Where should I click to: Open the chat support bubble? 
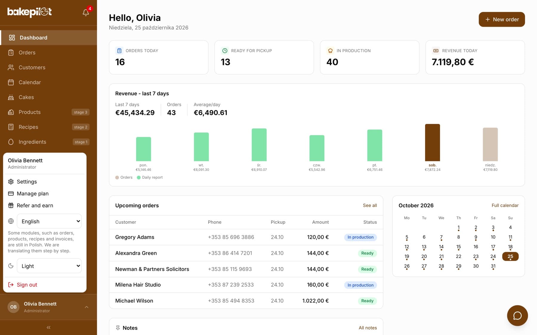[517, 315]
